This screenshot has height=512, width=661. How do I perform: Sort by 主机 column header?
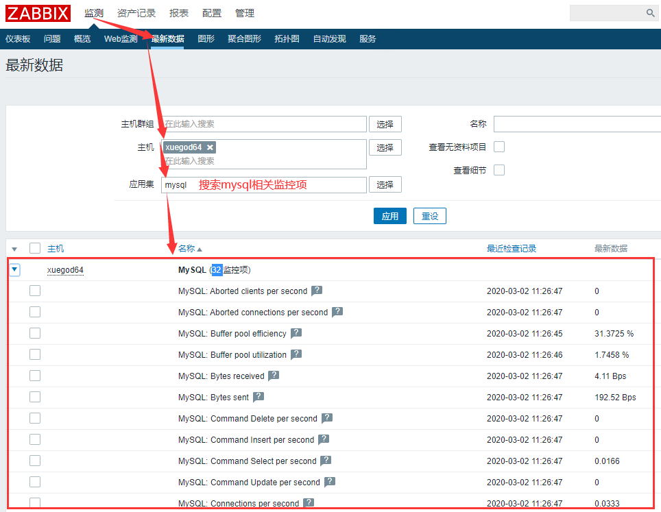(56, 249)
